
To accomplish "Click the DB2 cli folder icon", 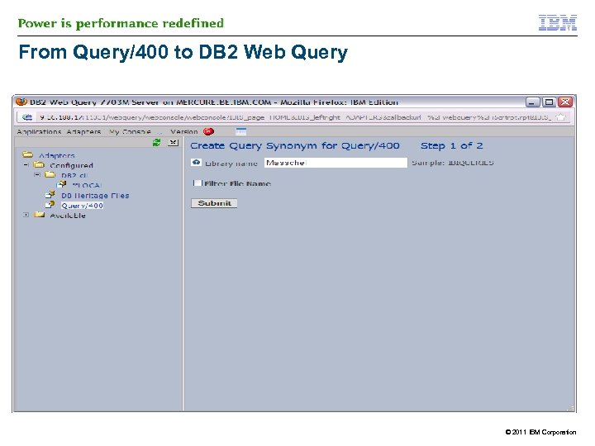I will pos(50,174).
